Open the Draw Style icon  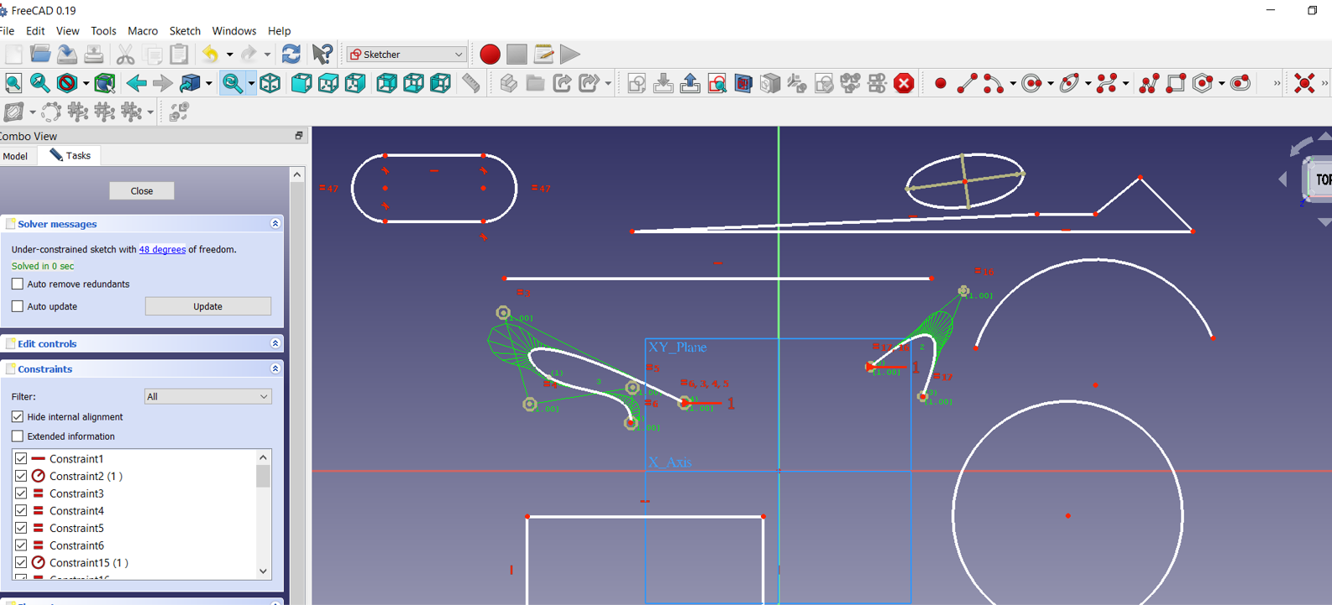coord(67,83)
